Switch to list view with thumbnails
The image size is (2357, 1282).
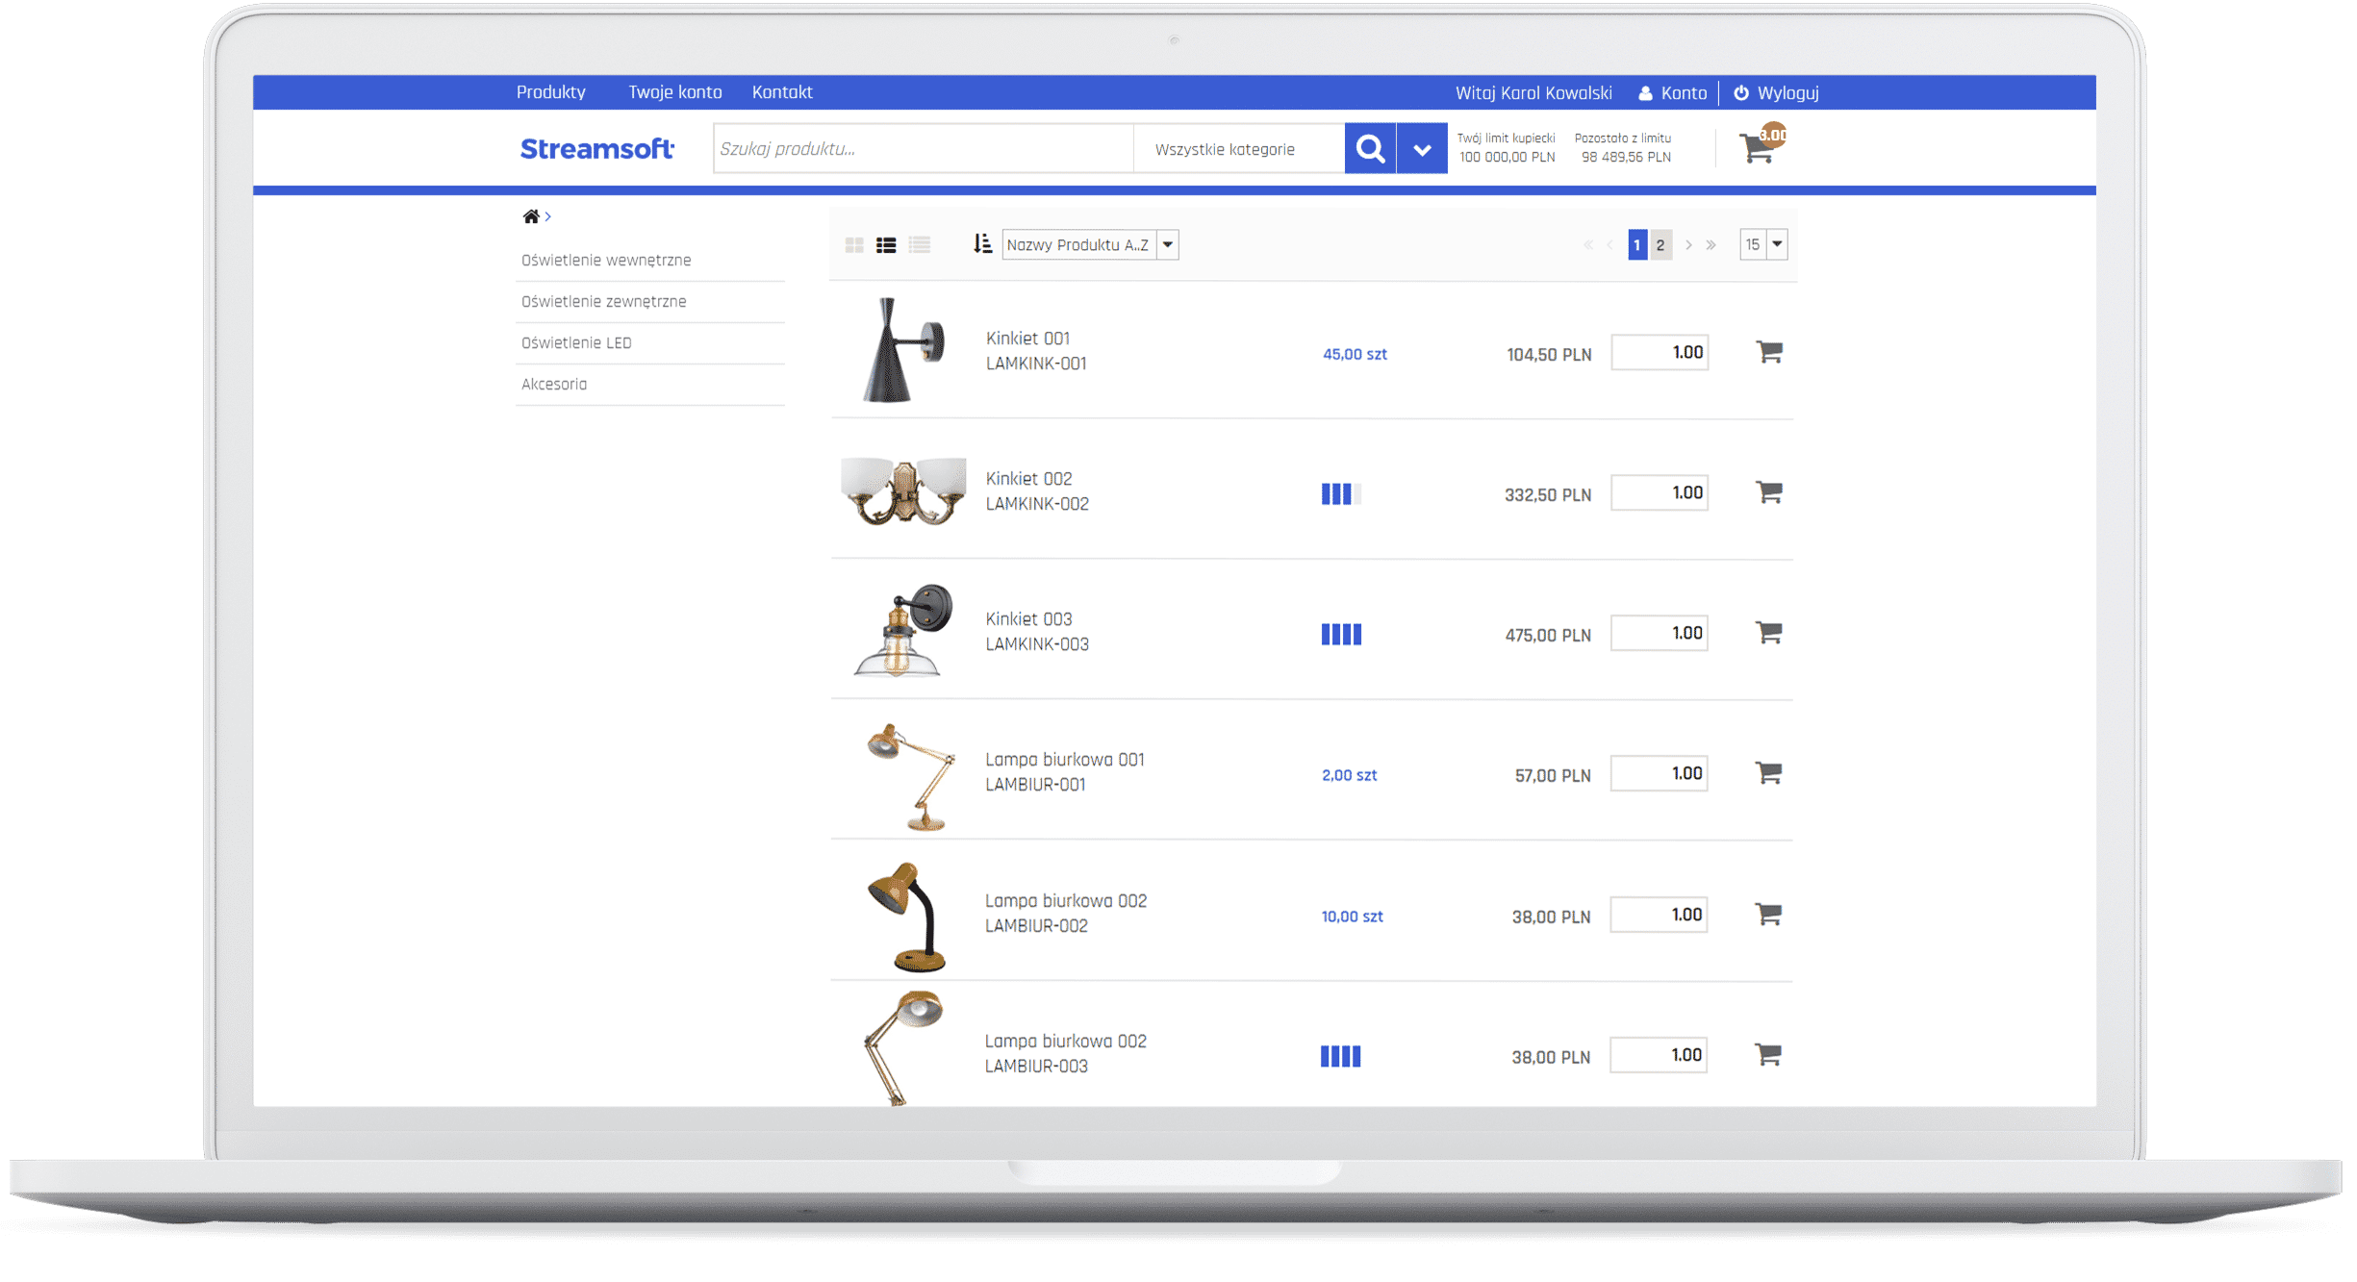pos(886,245)
